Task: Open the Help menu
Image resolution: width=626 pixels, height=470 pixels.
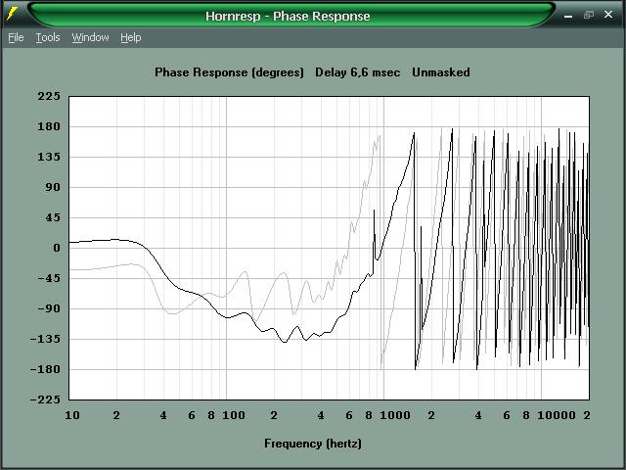Action: point(131,37)
